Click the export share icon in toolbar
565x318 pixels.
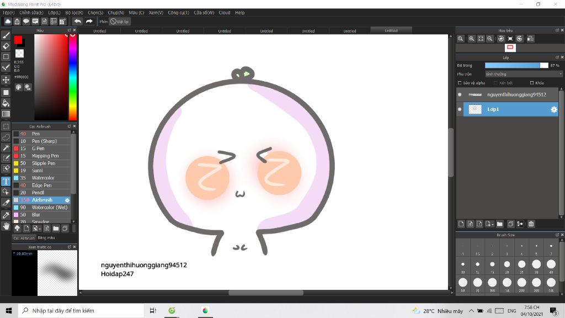(17, 22)
